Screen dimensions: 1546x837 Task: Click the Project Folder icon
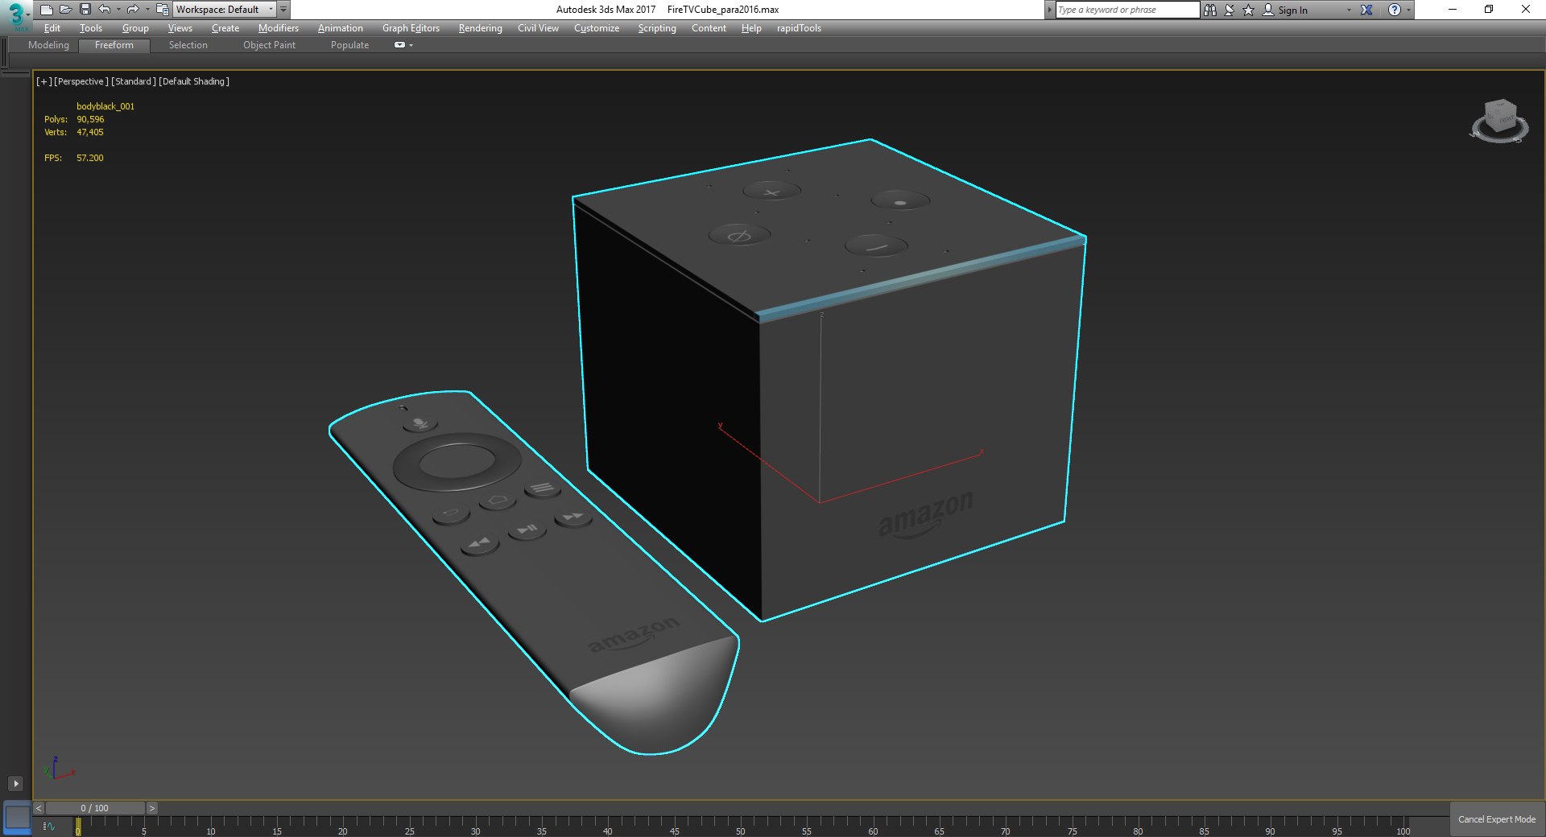(x=162, y=10)
